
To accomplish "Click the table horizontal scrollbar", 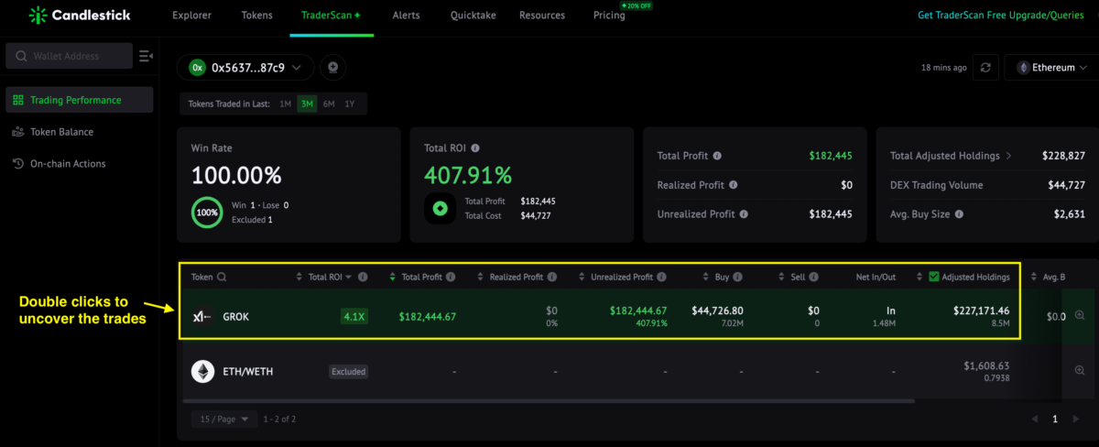I will (549, 400).
